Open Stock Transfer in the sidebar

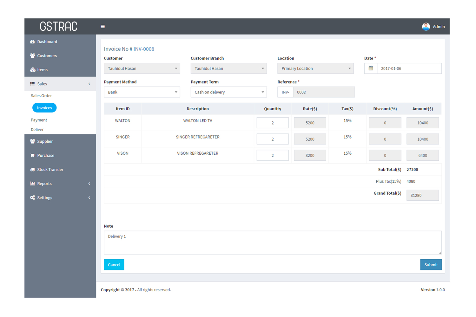pos(60,170)
